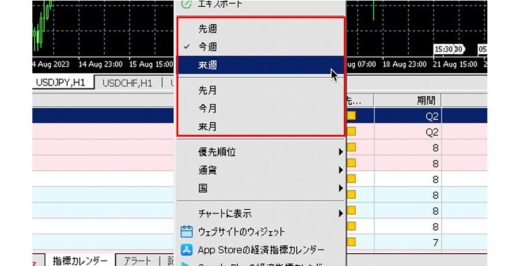The height and width of the screenshot is (266, 513).
Task: Select the エクスポート menu item
Action: tap(260, 5)
